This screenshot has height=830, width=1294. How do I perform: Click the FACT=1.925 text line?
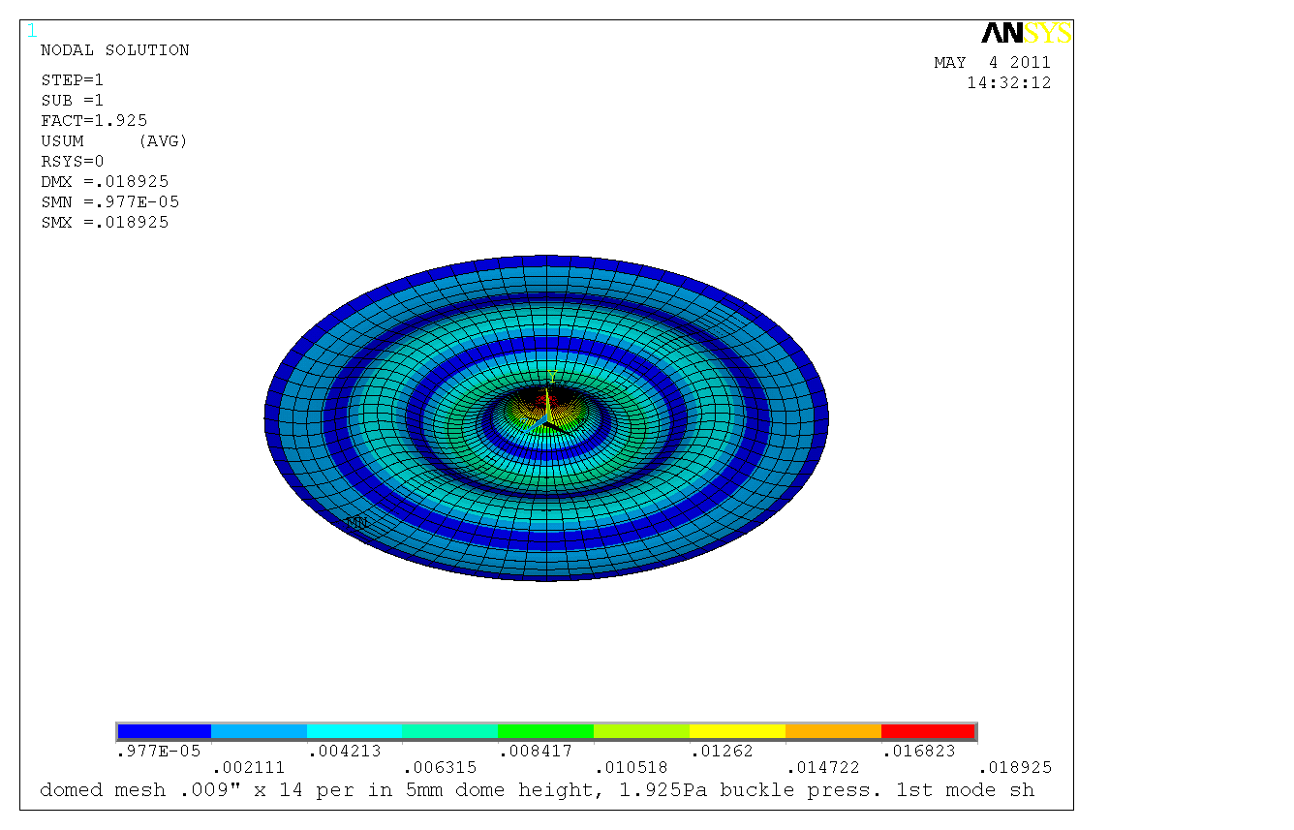[x=94, y=121]
